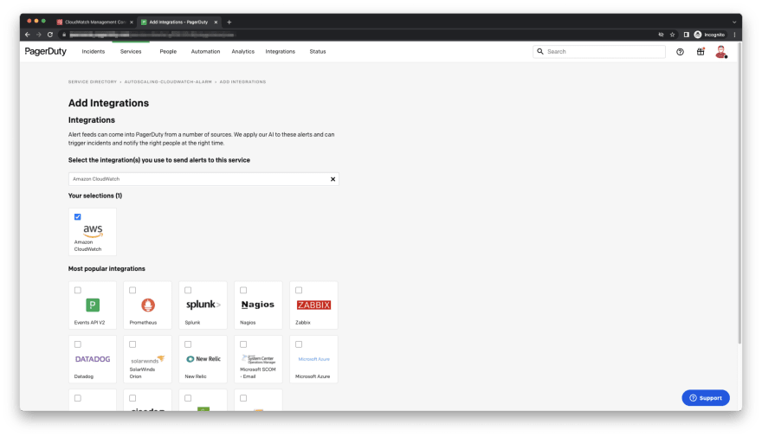The height and width of the screenshot is (437, 762).
Task: Click the SolarWinds logo
Action: [x=148, y=359]
